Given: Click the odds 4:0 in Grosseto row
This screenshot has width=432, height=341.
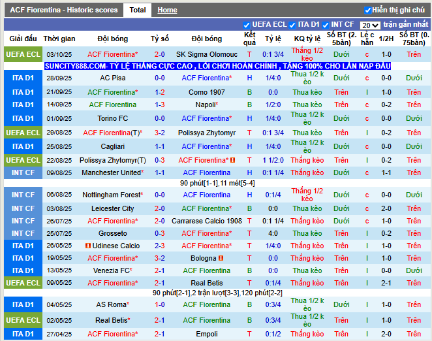Looking at the screenshot, I should pyautogui.click(x=273, y=233).
